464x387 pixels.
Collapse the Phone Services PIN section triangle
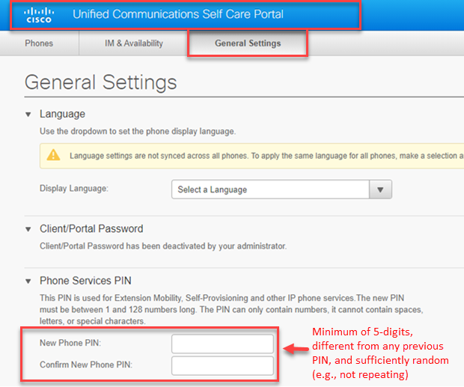point(28,281)
